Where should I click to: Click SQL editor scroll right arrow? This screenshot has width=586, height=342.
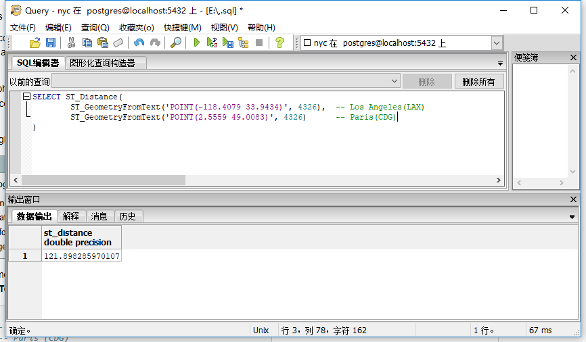click(x=498, y=180)
